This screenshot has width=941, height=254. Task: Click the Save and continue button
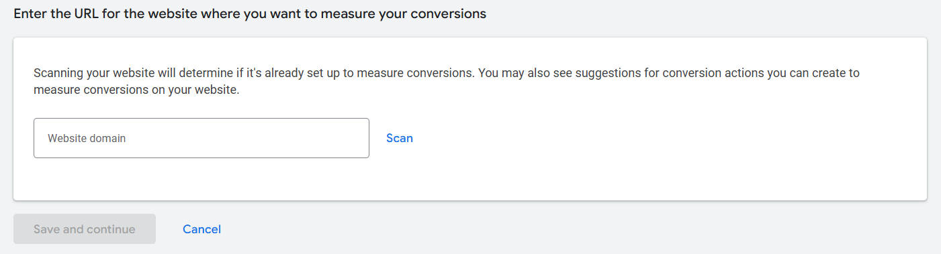pos(85,229)
